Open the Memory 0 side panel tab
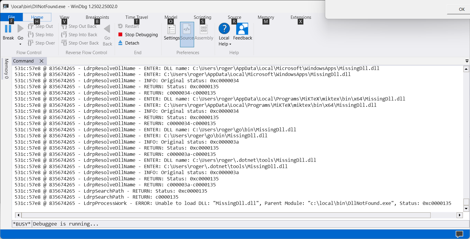Screen dimensions: 470x239 (6, 69)
